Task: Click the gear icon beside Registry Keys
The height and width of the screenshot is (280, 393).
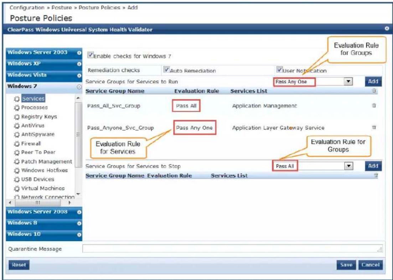Action: (x=17, y=117)
